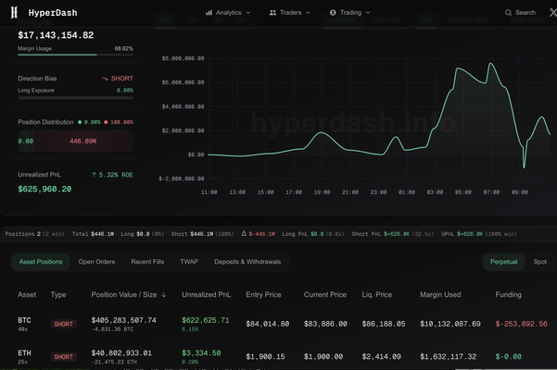Image resolution: width=557 pixels, height=370 pixels.
Task: Switch to the Open Orders tab
Action: coord(96,262)
